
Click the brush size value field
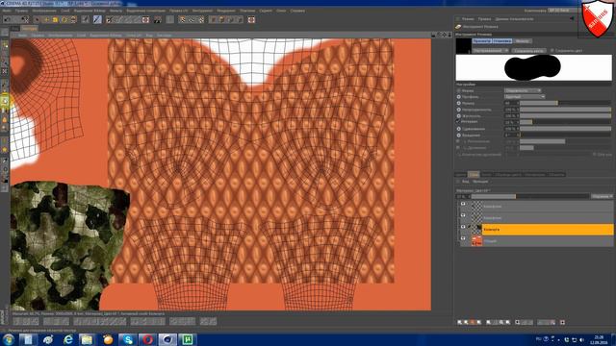coord(511,103)
